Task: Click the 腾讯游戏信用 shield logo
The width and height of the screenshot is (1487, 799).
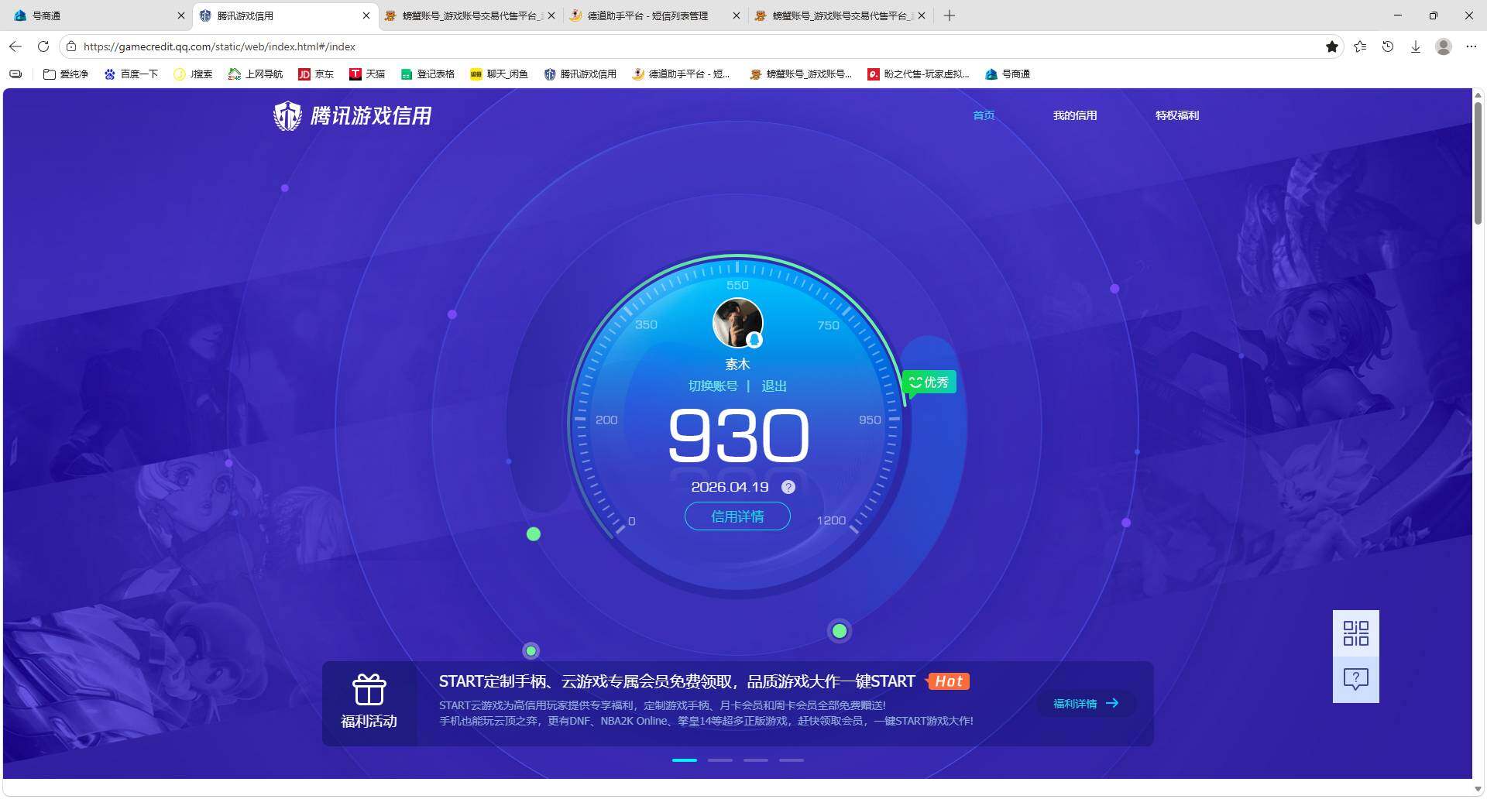Action: (287, 115)
